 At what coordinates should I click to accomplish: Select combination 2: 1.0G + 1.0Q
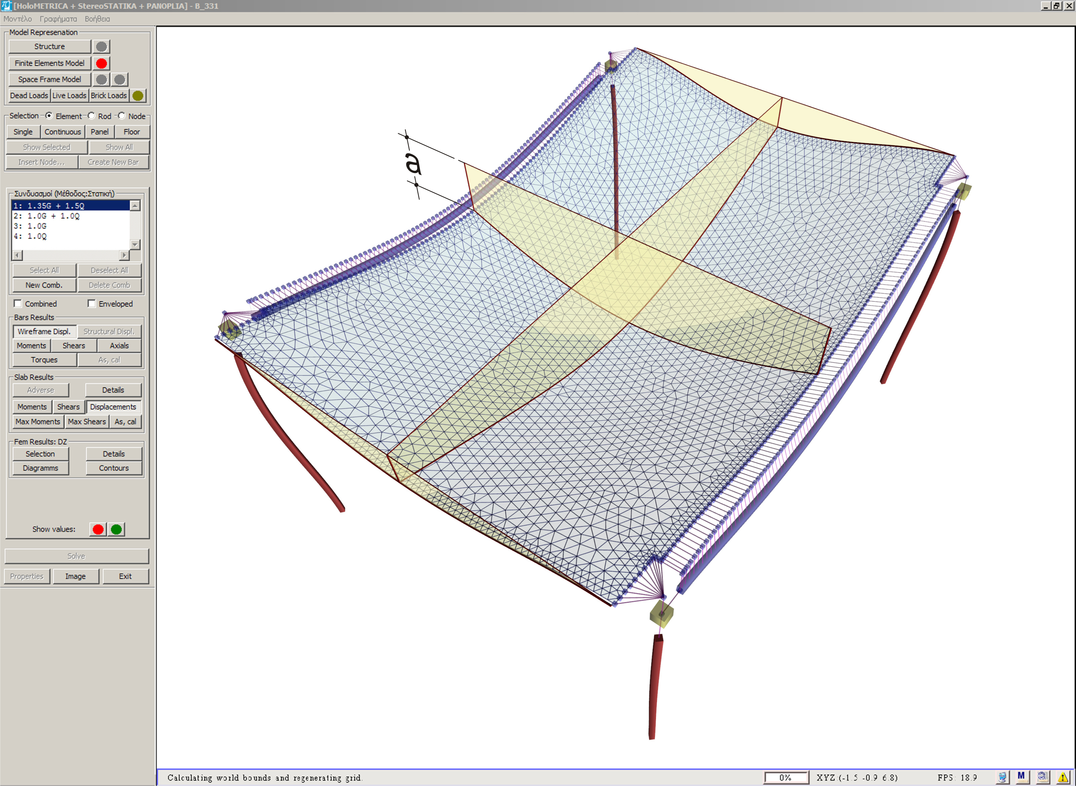[47, 216]
